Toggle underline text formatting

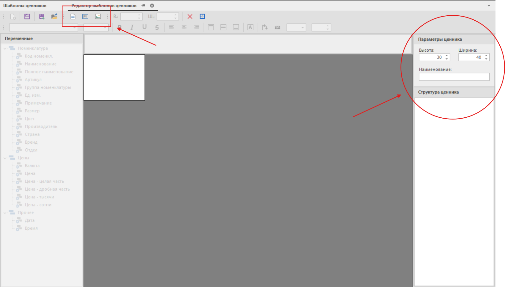pyautogui.click(x=144, y=28)
